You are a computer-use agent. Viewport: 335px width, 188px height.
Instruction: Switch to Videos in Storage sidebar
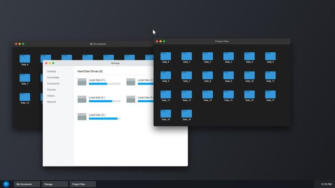[51, 96]
